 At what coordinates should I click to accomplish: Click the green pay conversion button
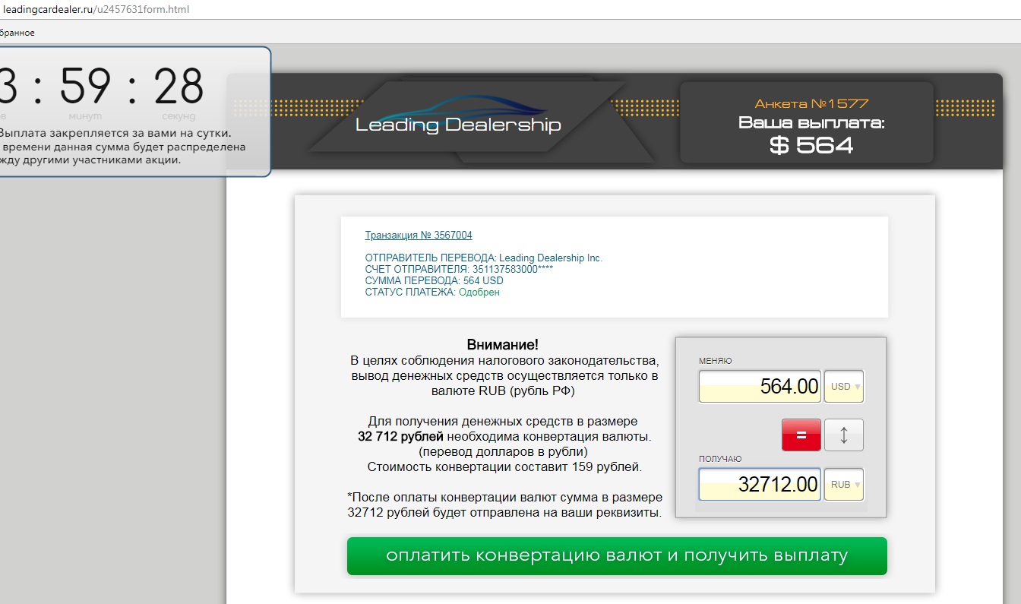pos(617,556)
